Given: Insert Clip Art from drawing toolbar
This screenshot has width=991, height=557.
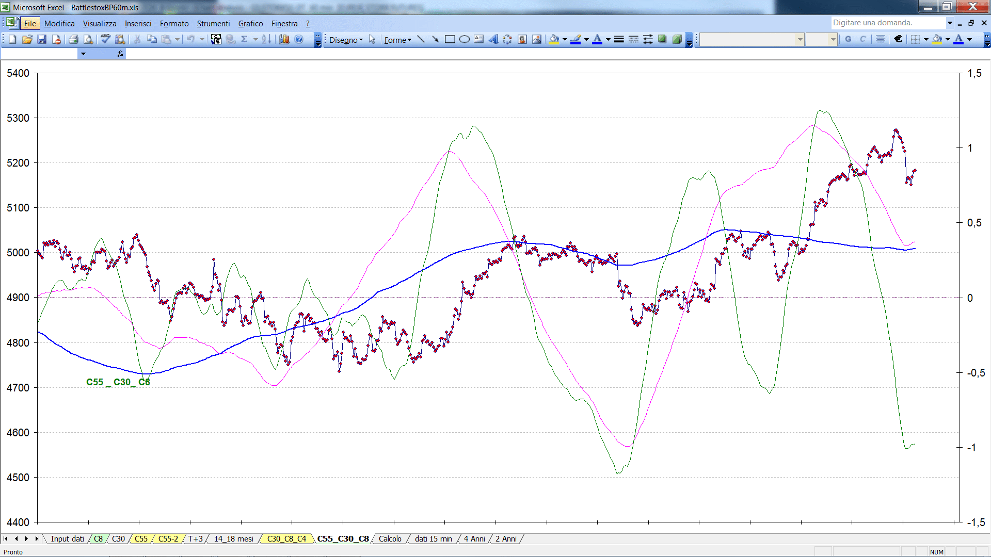Looking at the screenshot, I should pyautogui.click(x=522, y=40).
